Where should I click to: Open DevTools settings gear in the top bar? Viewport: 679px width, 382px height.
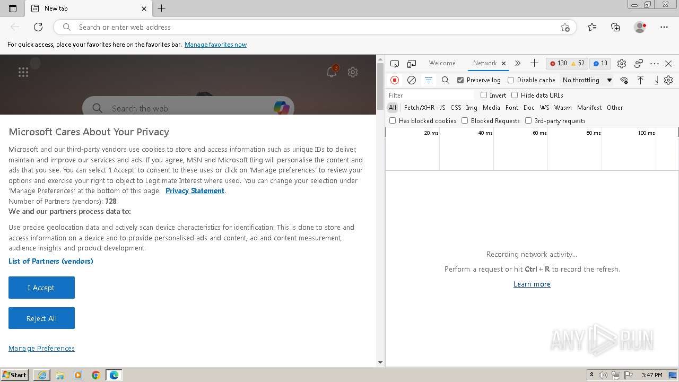(x=622, y=63)
